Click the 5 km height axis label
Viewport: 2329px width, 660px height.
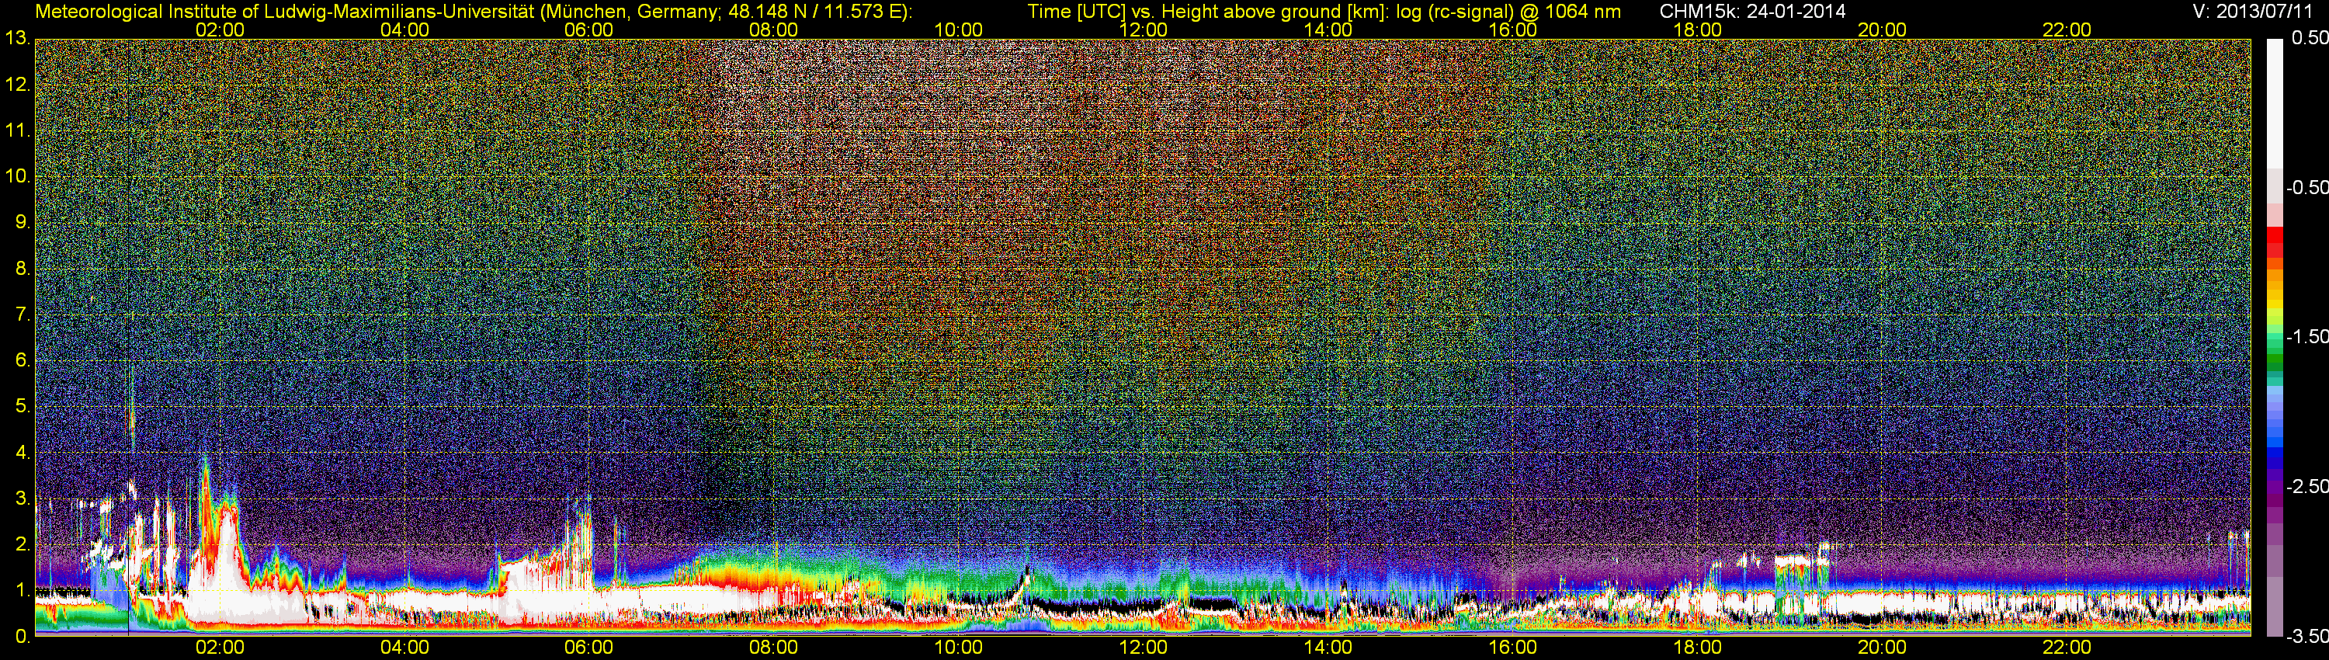[x=22, y=407]
